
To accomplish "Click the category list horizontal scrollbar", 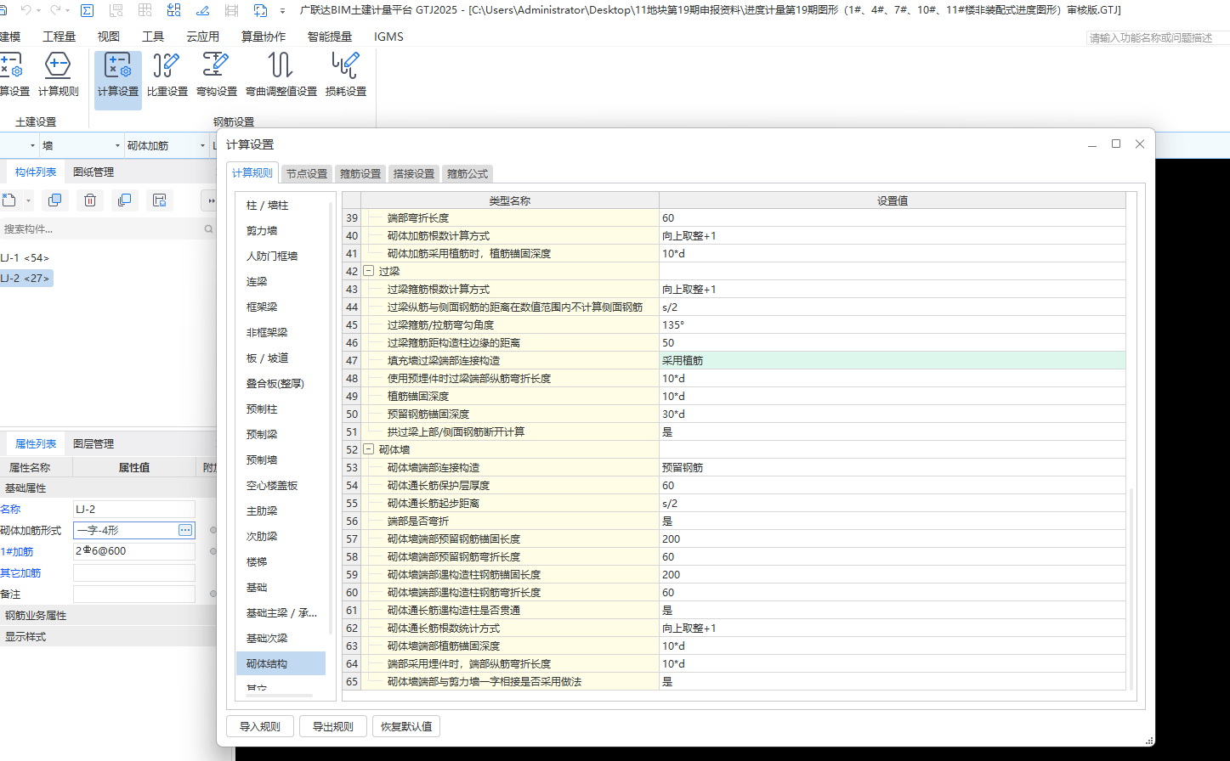I will [x=279, y=696].
